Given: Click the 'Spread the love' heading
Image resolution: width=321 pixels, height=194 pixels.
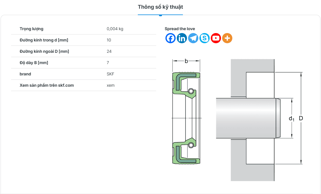Looking at the screenshot, I should click(x=180, y=29).
